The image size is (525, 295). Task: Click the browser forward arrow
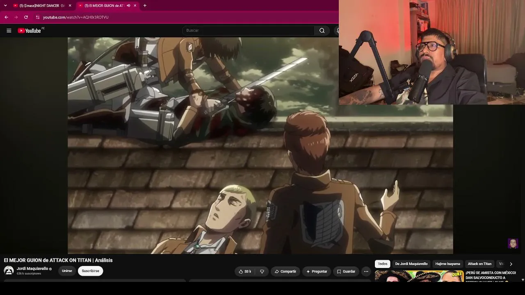pos(16,17)
